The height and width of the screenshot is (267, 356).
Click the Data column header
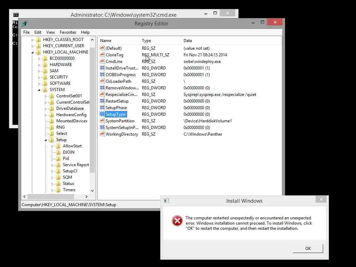tap(232, 41)
